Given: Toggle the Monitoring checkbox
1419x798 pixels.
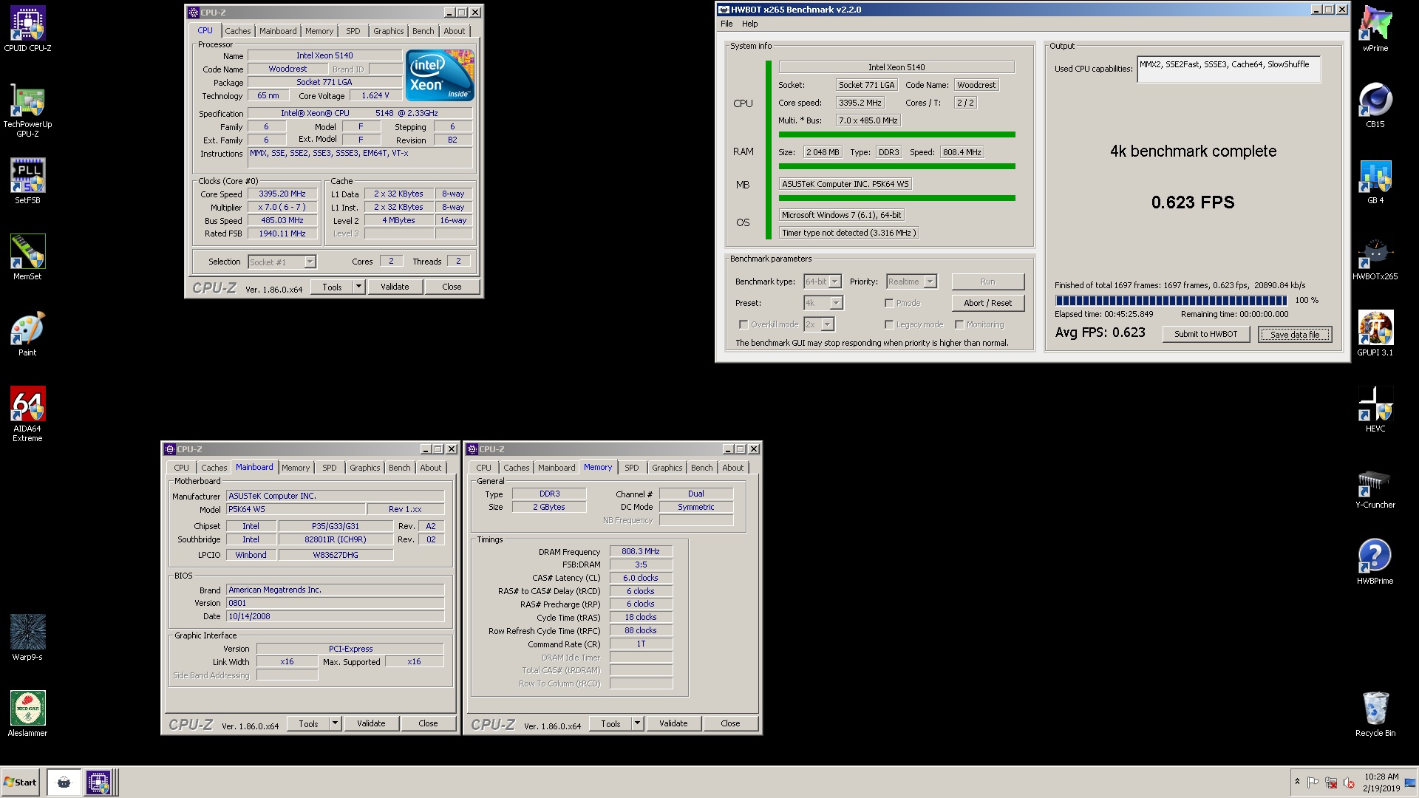Looking at the screenshot, I should click(x=959, y=324).
